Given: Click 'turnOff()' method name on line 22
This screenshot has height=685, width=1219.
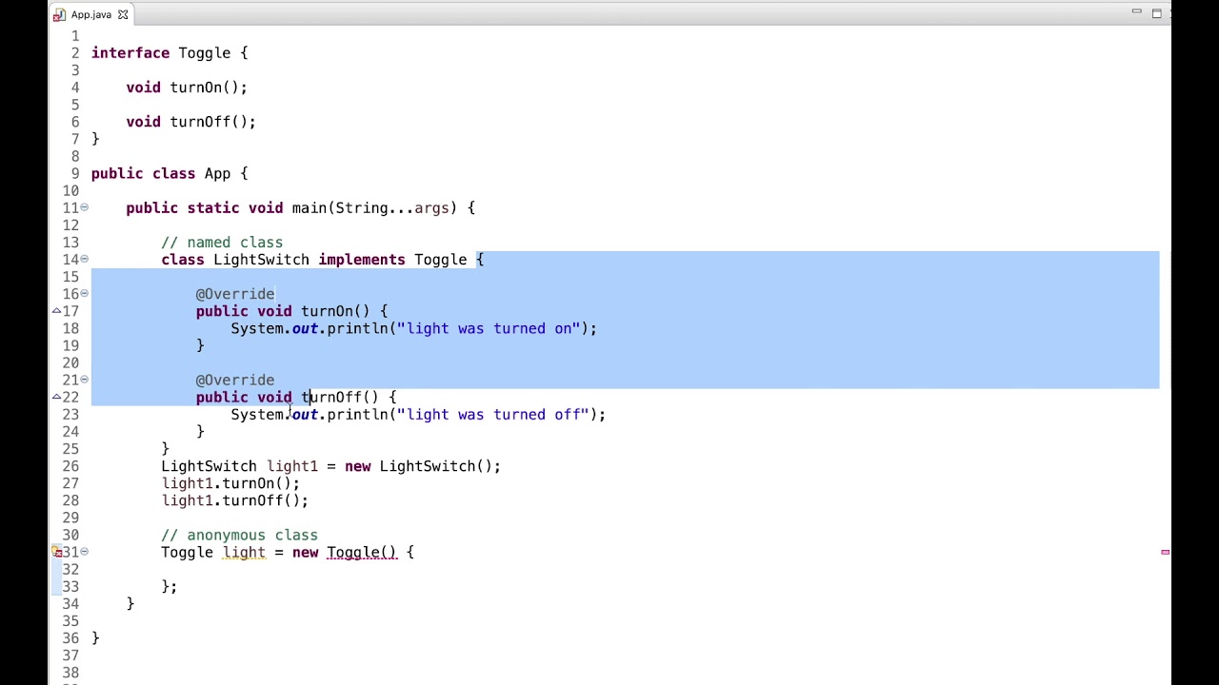Looking at the screenshot, I should click(x=340, y=398).
